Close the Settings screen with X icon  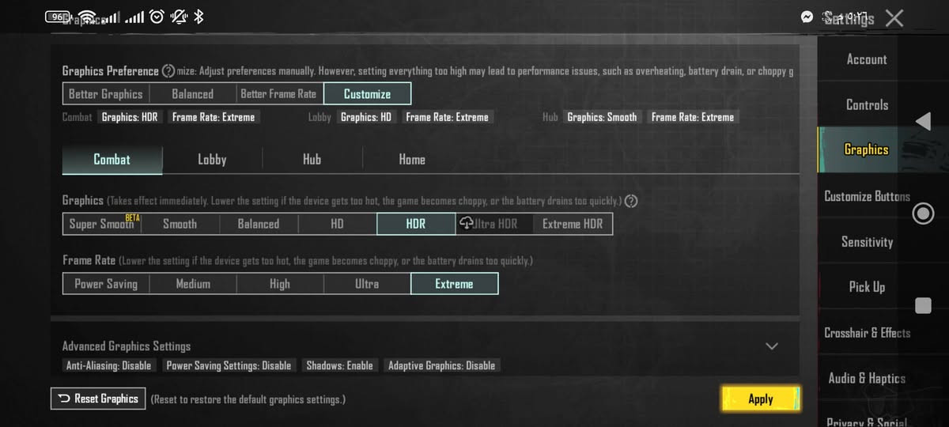click(894, 18)
